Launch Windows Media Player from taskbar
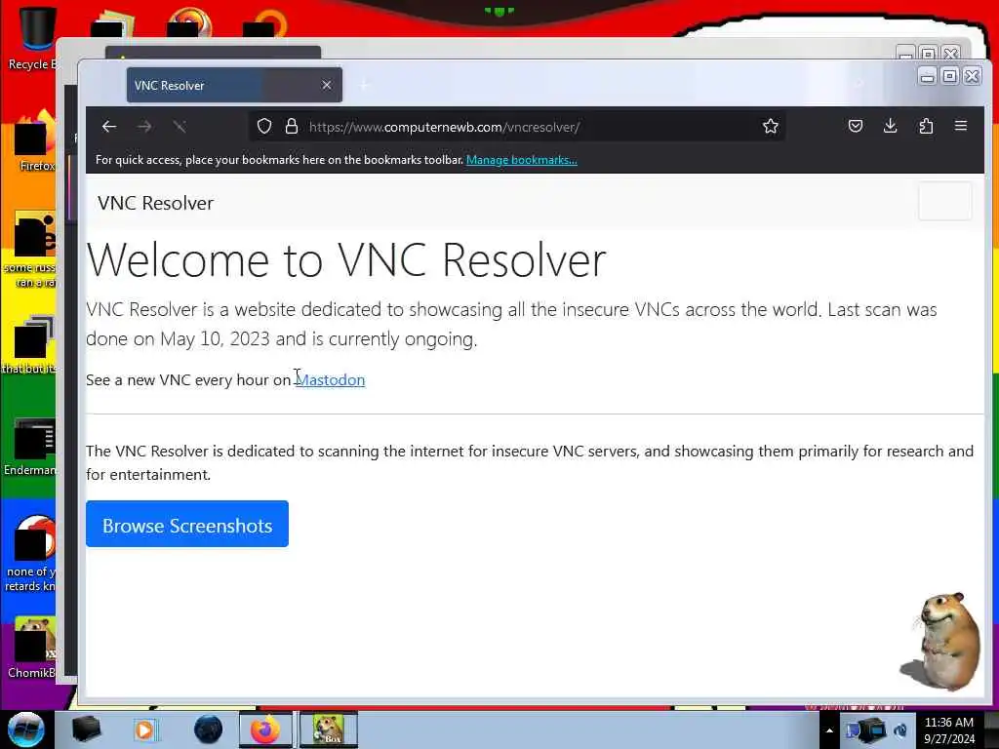Screen dimensions: 999x749 point(144,729)
